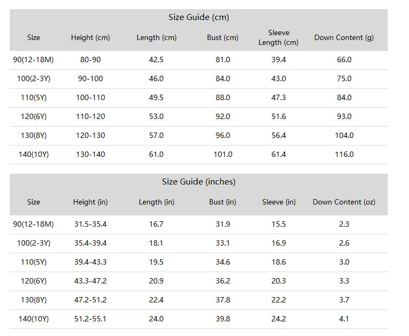Select the 101.0 bust value
This screenshot has height=336, width=409.
(x=223, y=154)
